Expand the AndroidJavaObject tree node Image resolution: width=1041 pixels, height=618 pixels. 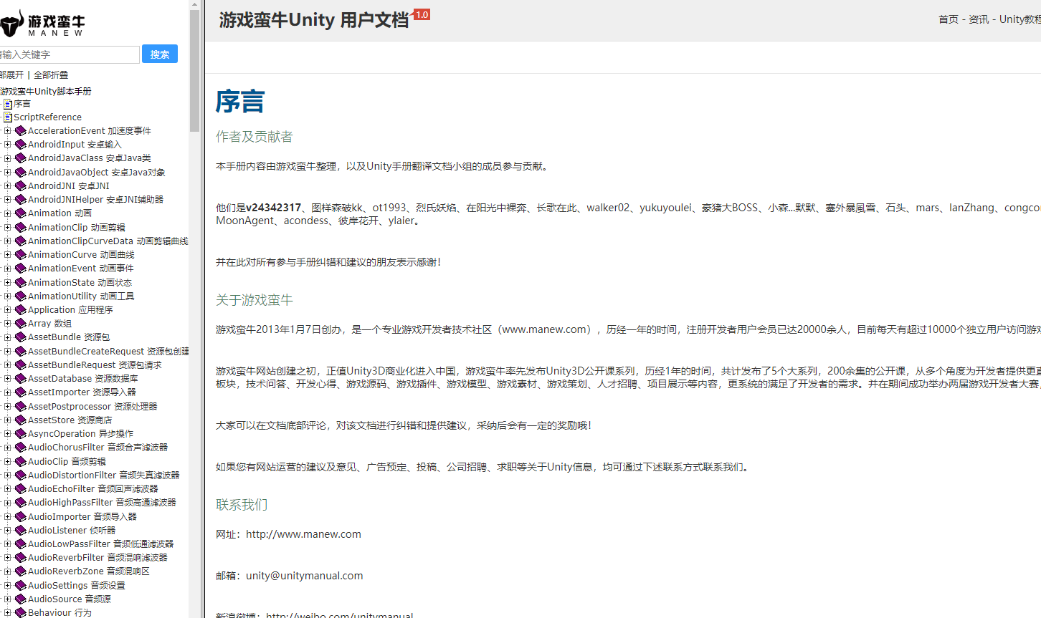click(x=7, y=173)
